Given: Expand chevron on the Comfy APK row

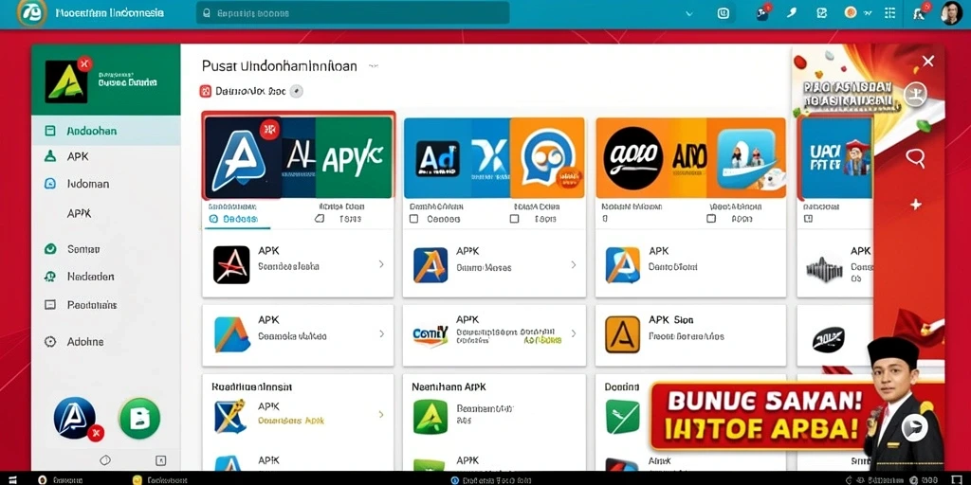Looking at the screenshot, I should pyautogui.click(x=574, y=334).
